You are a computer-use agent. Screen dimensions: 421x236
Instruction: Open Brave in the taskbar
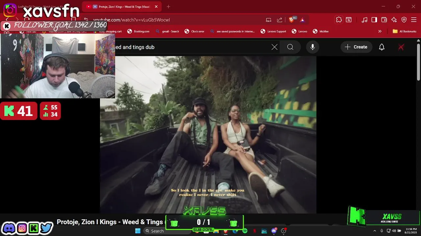coord(226,231)
